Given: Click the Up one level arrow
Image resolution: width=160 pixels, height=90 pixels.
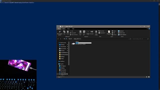Looking at the screenshot, I should [x=64, y=39].
